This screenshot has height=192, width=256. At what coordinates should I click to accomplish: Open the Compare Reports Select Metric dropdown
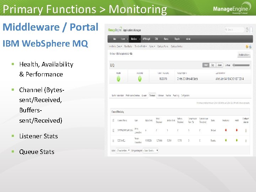[150, 150]
